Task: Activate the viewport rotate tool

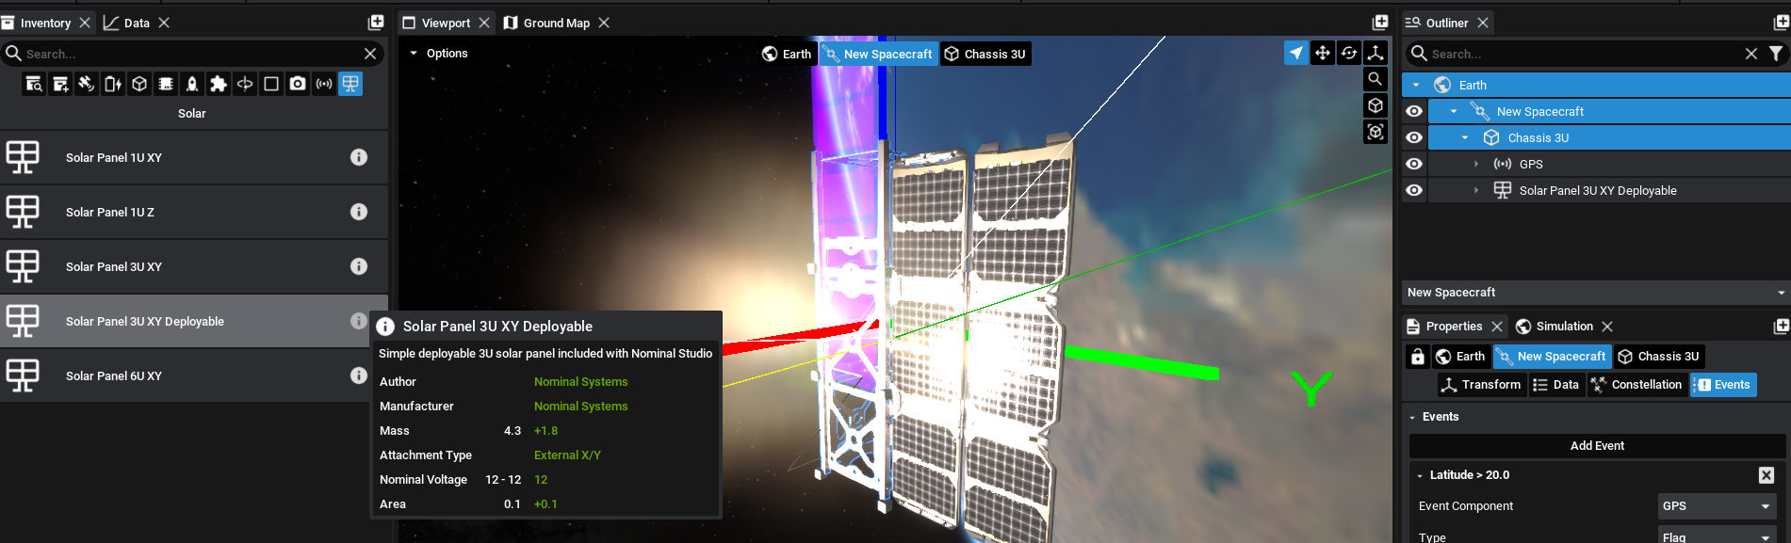Action: (1349, 53)
